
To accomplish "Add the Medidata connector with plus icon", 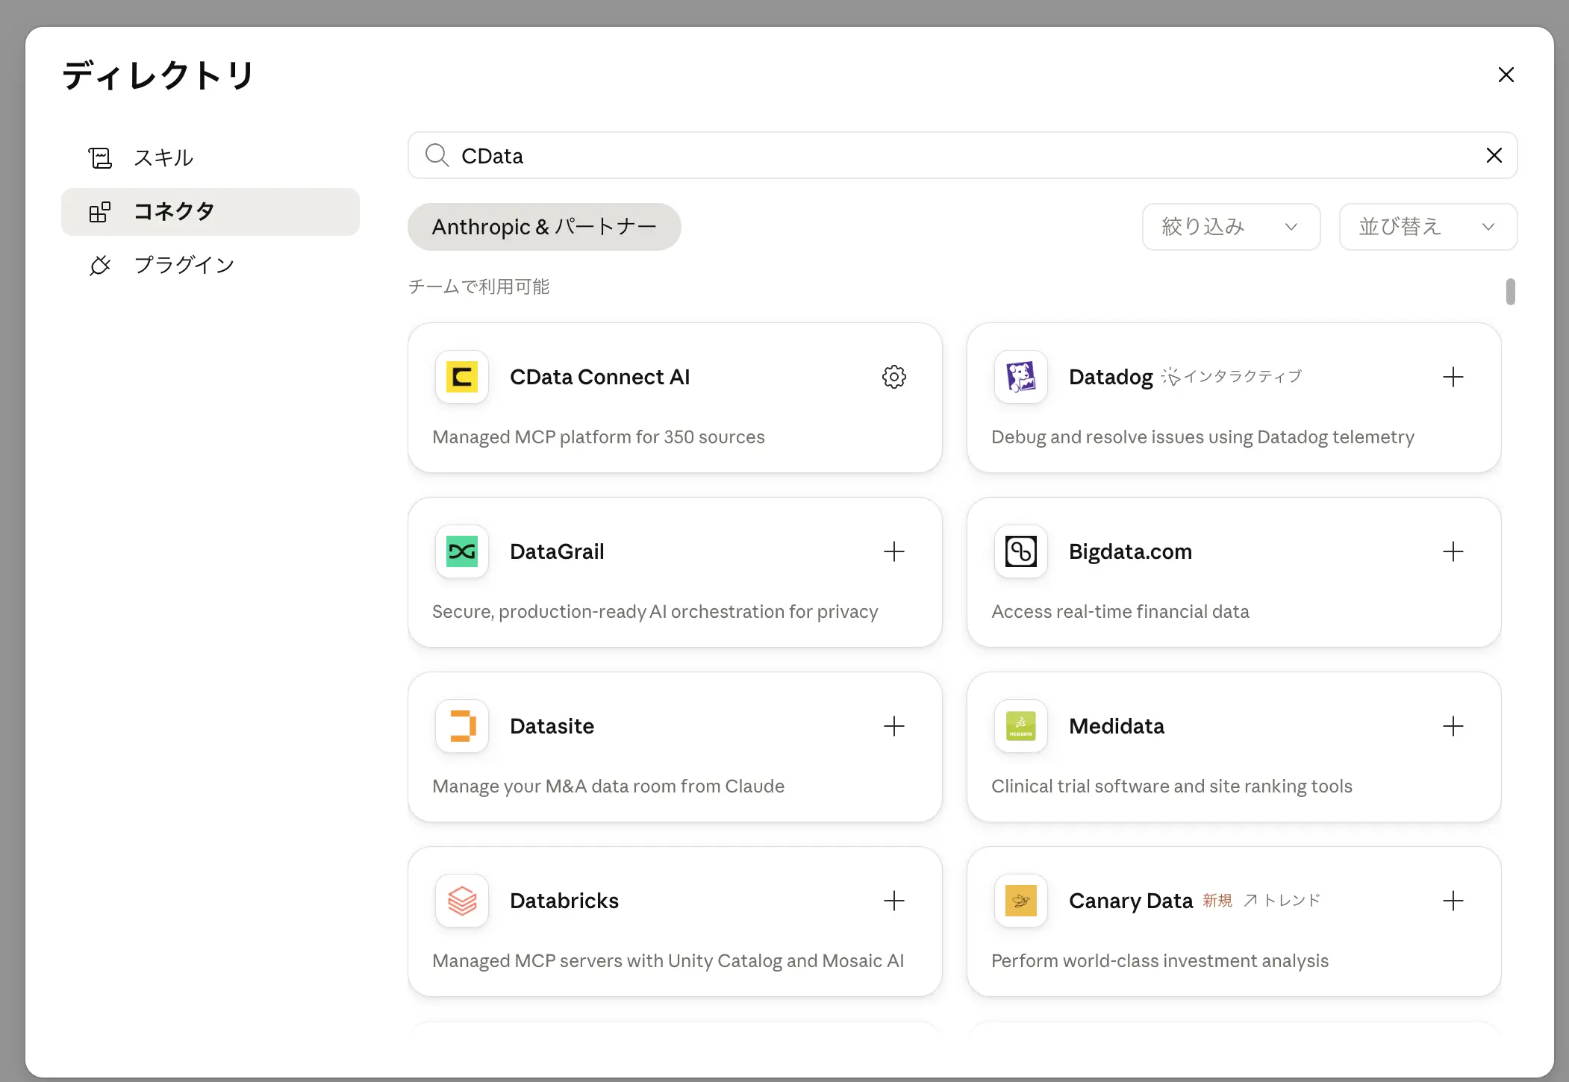I will pyautogui.click(x=1453, y=726).
